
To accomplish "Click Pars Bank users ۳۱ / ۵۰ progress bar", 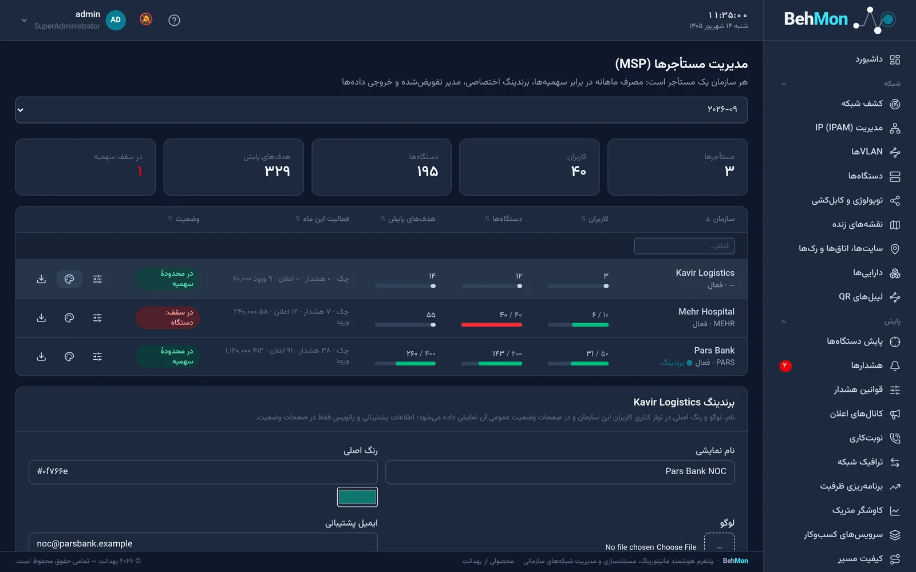I will coord(578,364).
